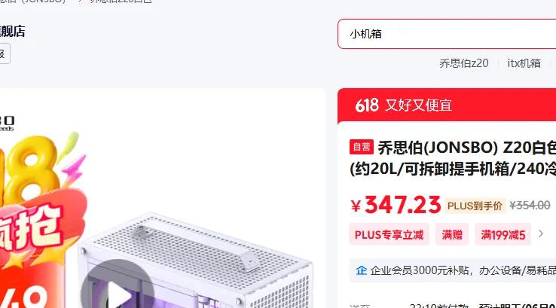Screen dimensions: 556x308
Task: Click the 自营 self-operated badge
Action: click(362, 147)
